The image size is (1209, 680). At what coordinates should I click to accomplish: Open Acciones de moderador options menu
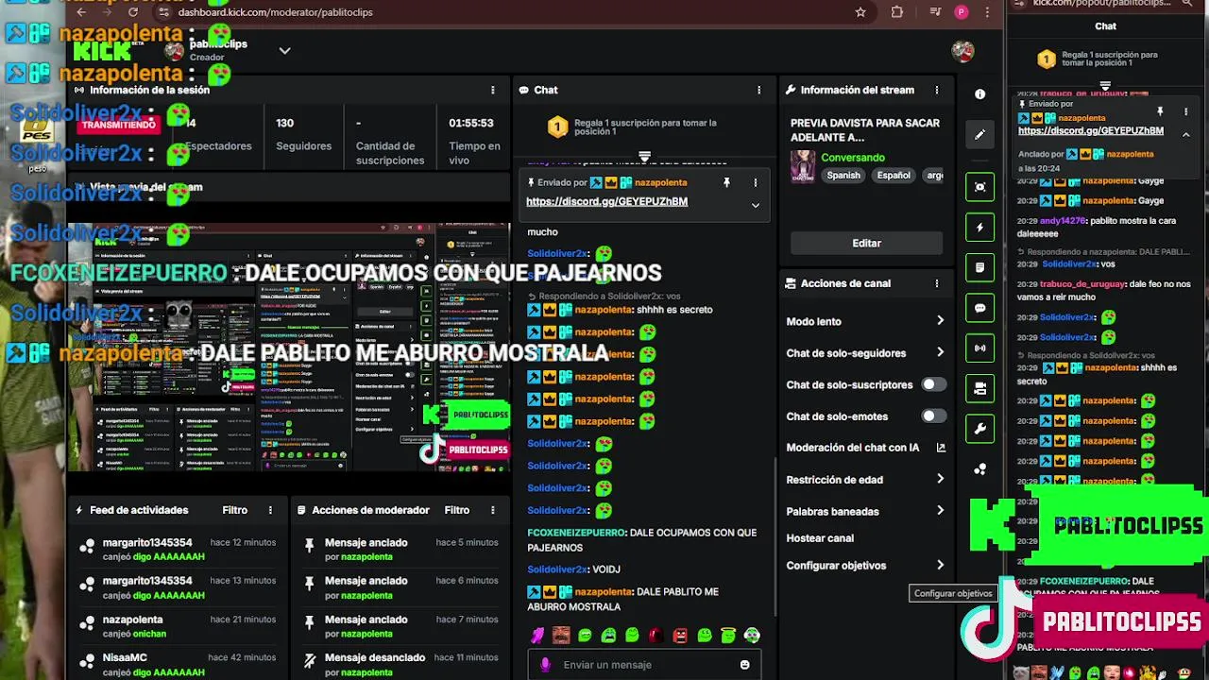click(x=492, y=510)
